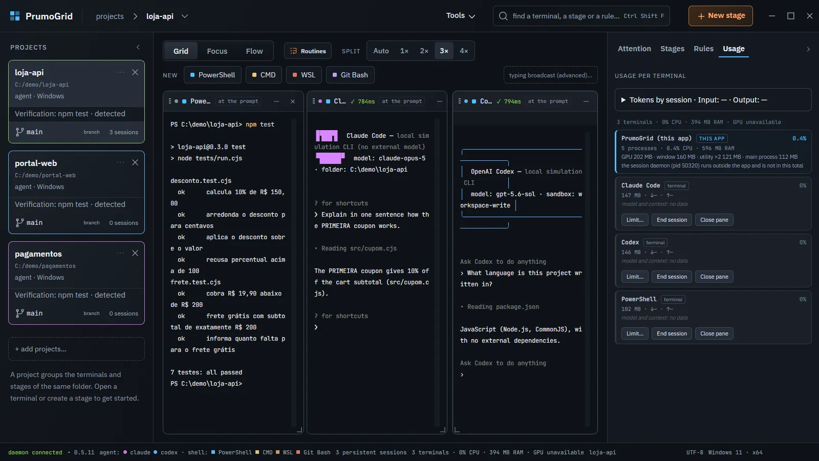
Task: Expand Tokens by session disclosure
Action: [713, 100]
